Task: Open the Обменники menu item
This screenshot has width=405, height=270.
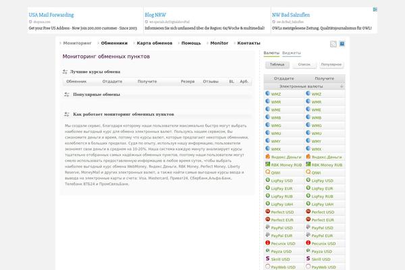Action: point(114,43)
